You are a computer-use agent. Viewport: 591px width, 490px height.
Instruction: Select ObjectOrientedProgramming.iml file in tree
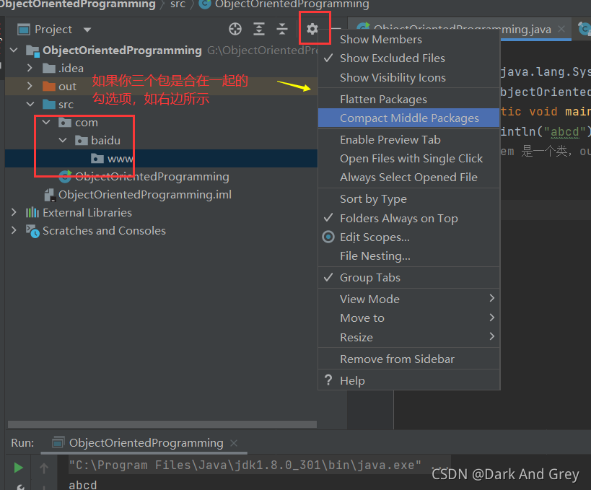pyautogui.click(x=145, y=195)
